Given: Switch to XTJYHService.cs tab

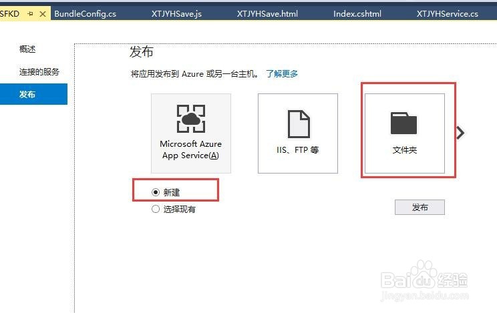Looking at the screenshot, I should pos(448,14).
